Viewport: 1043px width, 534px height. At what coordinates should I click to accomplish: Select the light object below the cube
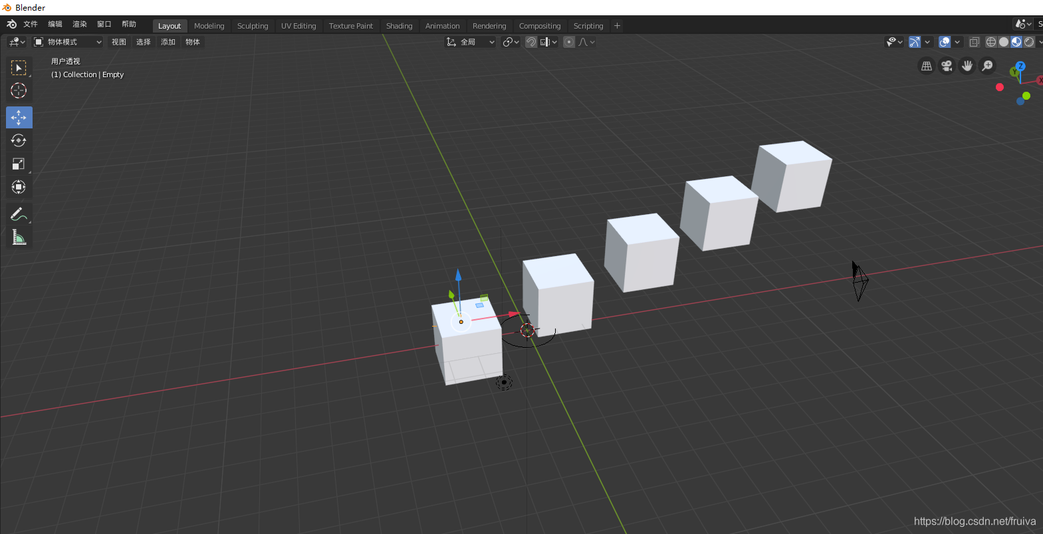point(504,382)
